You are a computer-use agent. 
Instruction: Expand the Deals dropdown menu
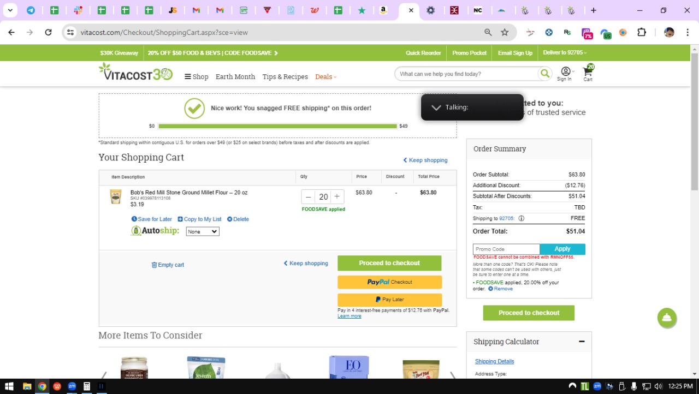coord(325,77)
